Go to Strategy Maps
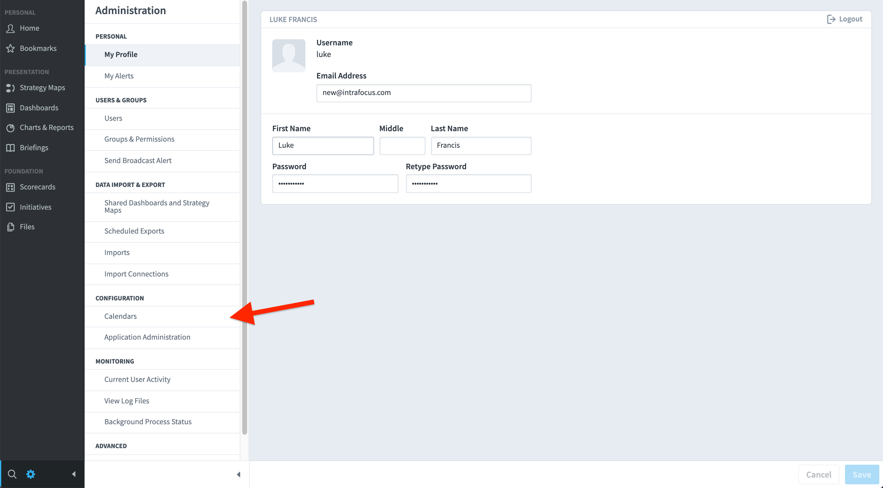Screen dimensions: 883x488 pyautogui.click(x=42, y=88)
